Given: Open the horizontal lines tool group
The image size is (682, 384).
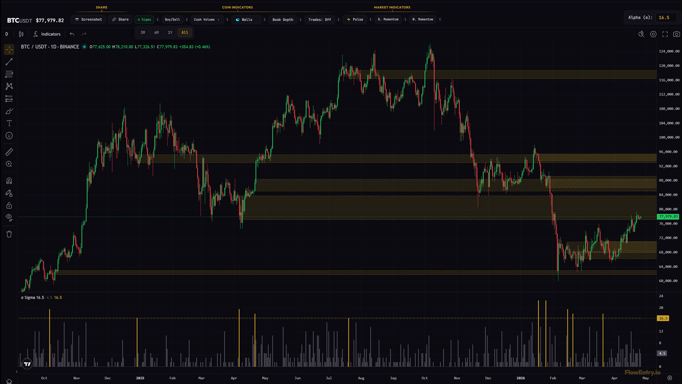Looking at the screenshot, I should point(9,74).
